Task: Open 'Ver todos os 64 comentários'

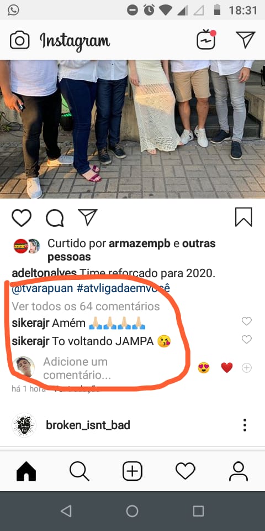Action: coord(86,306)
